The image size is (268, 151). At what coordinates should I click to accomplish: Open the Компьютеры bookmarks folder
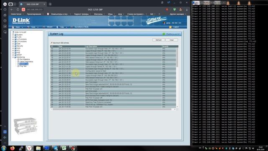click(59, 14)
